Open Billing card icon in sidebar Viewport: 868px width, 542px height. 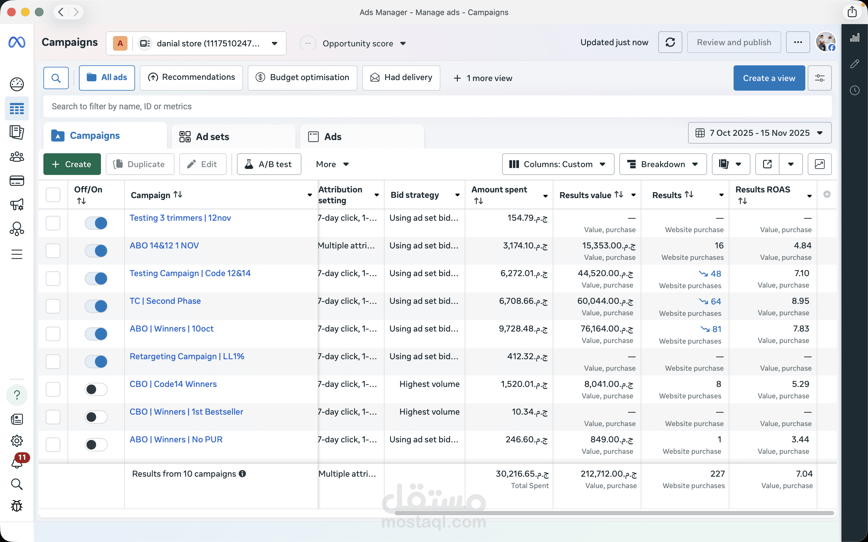pos(17,181)
